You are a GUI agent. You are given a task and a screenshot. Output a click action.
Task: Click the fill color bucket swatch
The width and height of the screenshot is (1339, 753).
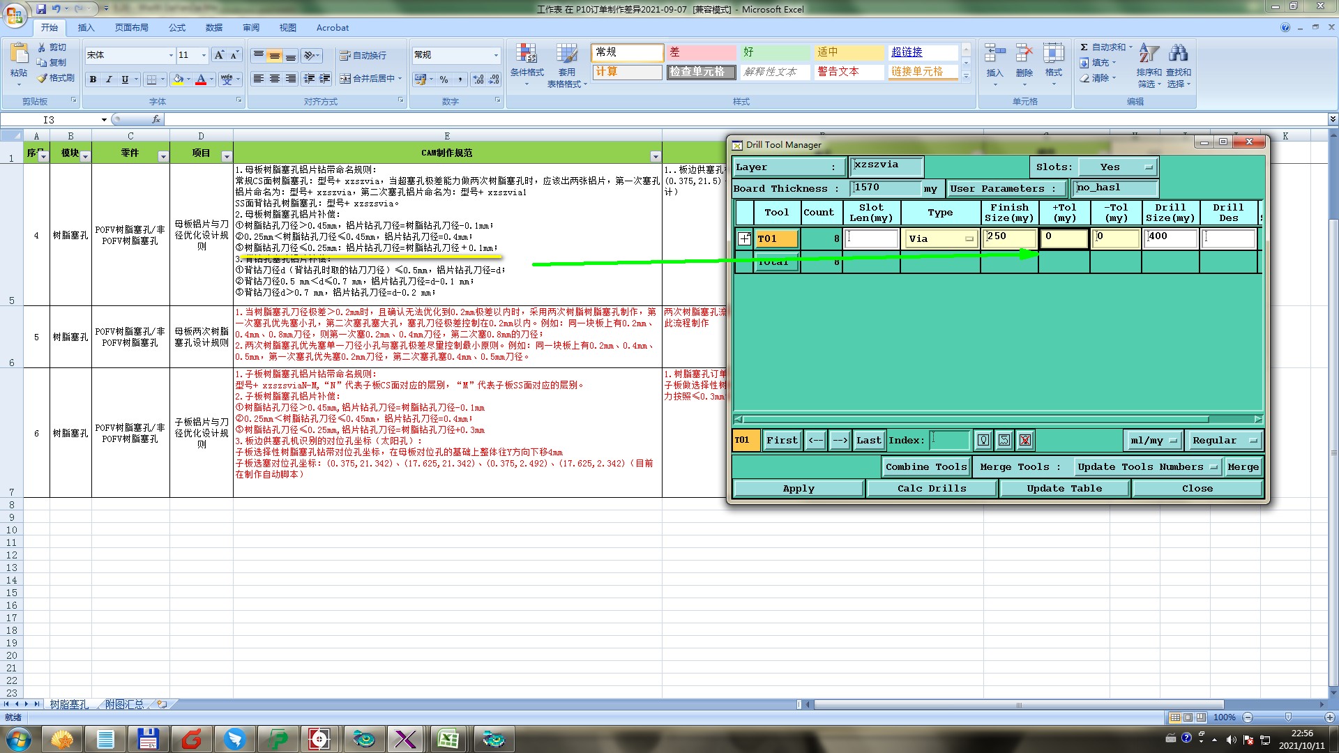179,79
